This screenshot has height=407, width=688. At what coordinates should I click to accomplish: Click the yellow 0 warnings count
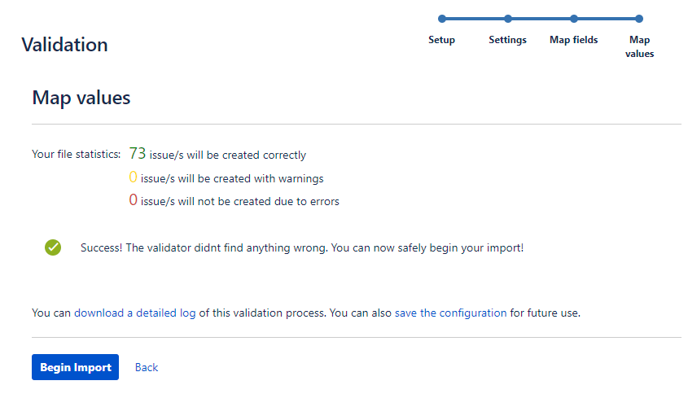coord(133,177)
